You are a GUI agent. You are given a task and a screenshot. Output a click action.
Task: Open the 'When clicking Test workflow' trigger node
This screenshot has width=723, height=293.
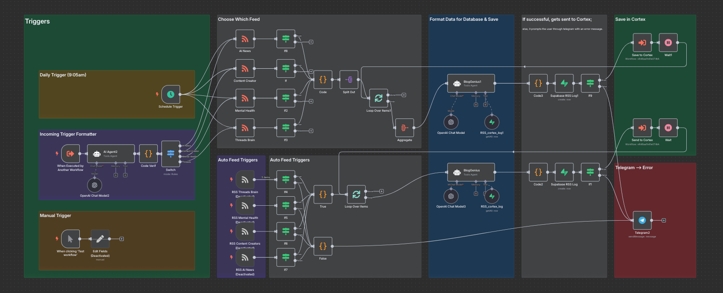70,239
